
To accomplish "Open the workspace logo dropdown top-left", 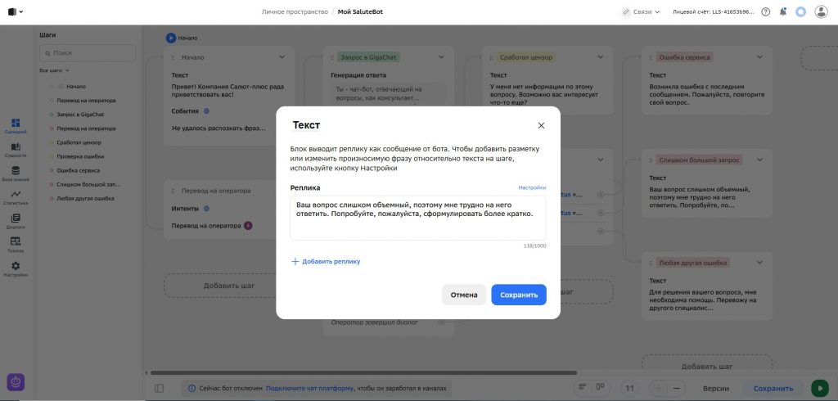I will [x=16, y=11].
